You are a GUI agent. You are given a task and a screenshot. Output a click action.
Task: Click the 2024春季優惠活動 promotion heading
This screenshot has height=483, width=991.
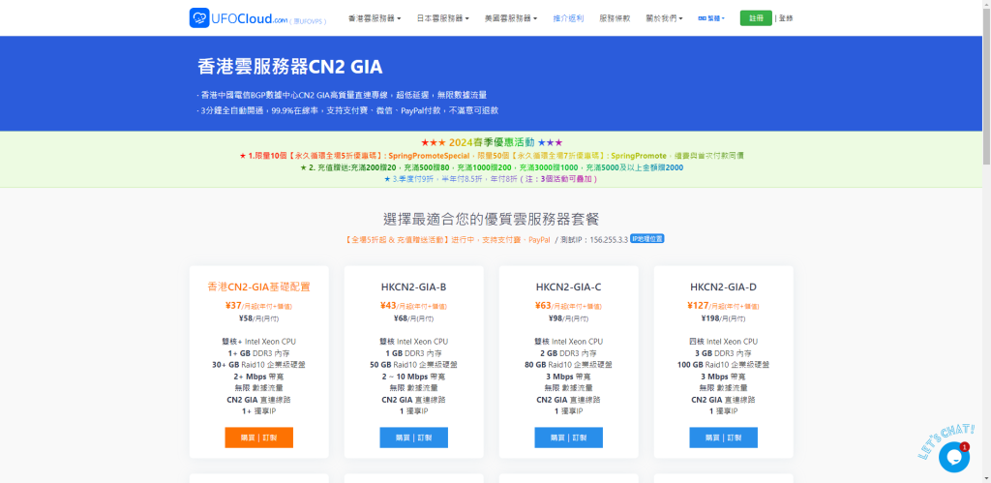[x=492, y=141]
